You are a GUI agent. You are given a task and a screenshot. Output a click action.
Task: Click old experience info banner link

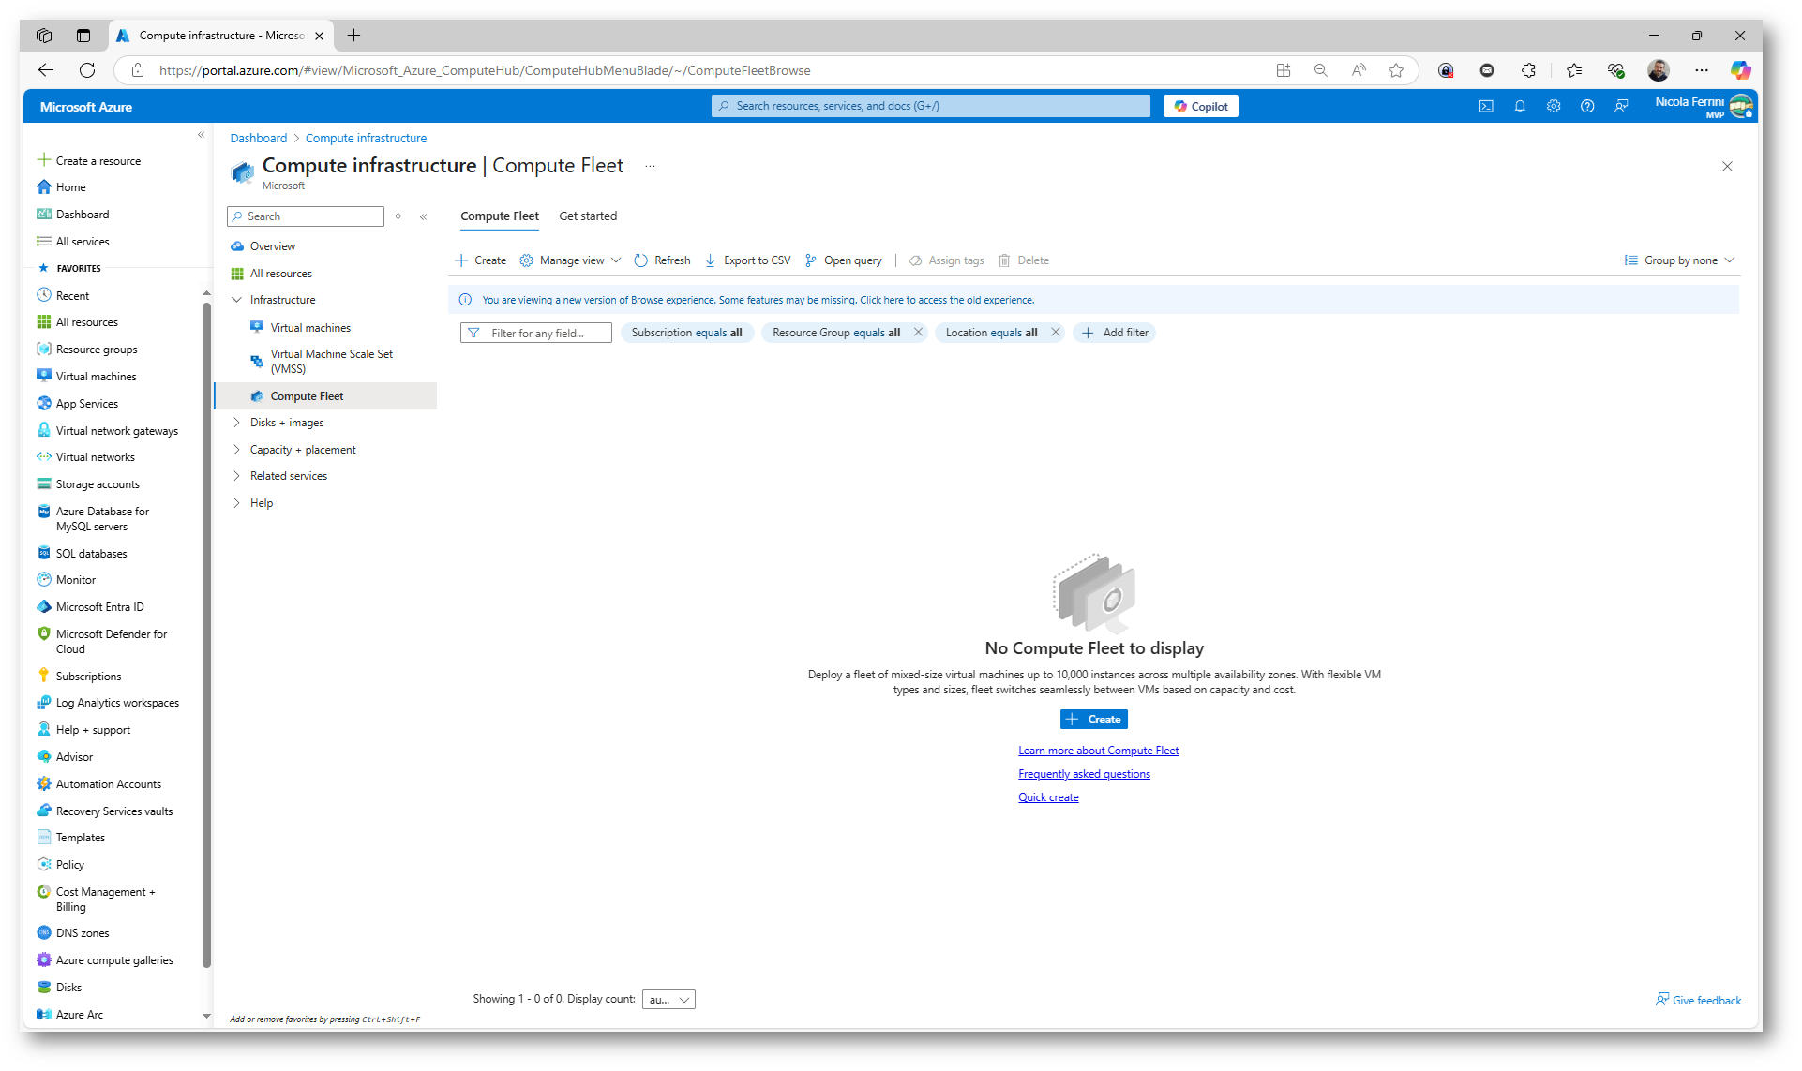click(758, 300)
